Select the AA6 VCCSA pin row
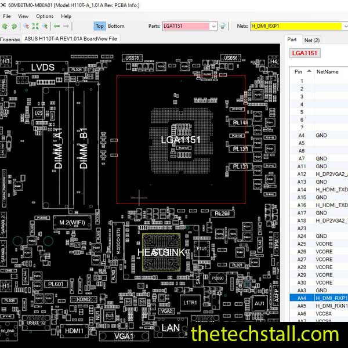This screenshot has height=348, width=348. coord(319,314)
